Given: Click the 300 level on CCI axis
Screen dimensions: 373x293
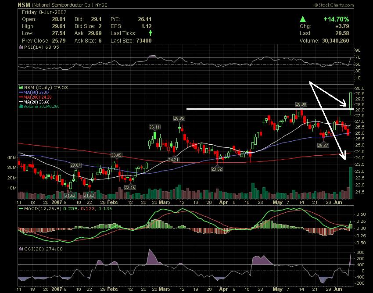Looking at the screenshot, I should click(x=360, y=252).
